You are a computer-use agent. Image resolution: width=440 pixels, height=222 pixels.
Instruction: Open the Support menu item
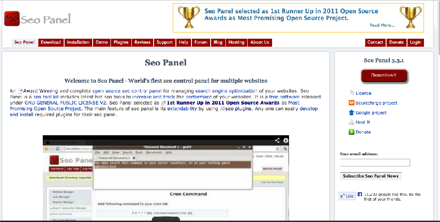165,42
